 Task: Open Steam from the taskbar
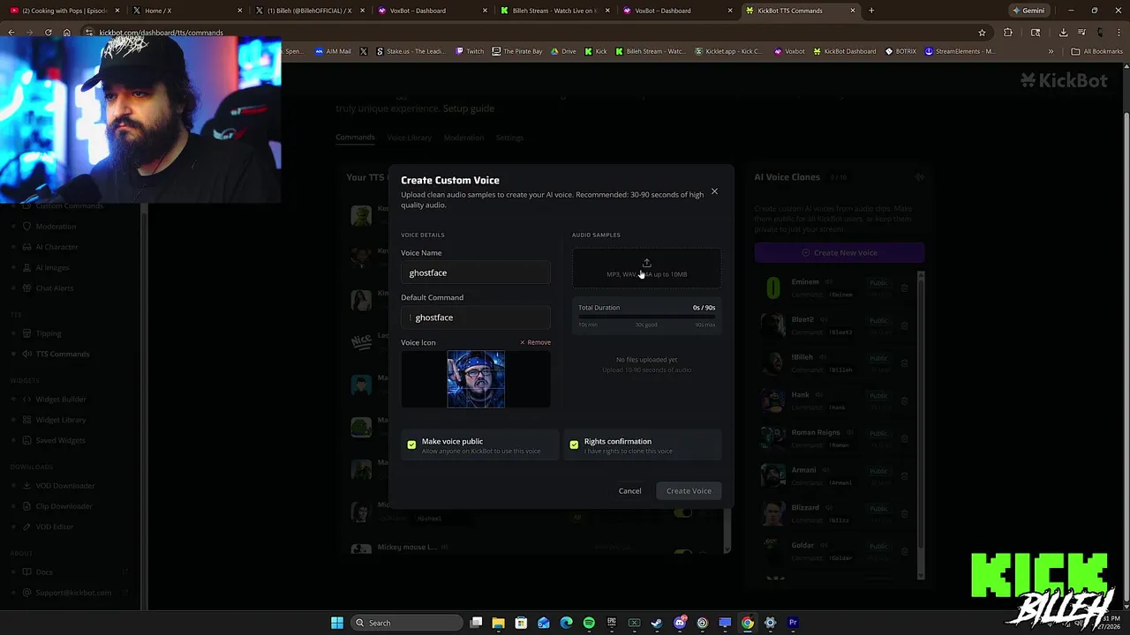click(x=657, y=623)
